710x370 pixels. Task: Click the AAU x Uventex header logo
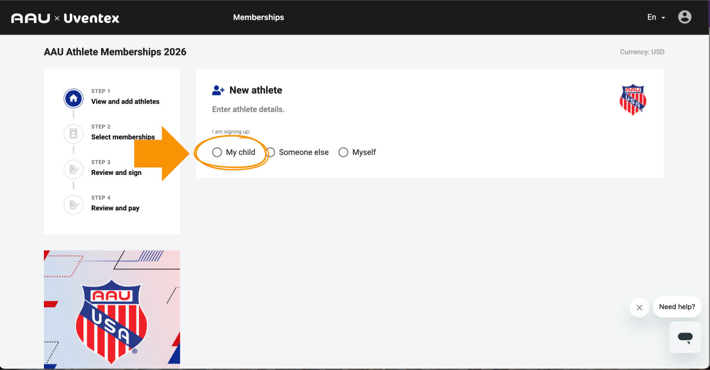pyautogui.click(x=65, y=18)
